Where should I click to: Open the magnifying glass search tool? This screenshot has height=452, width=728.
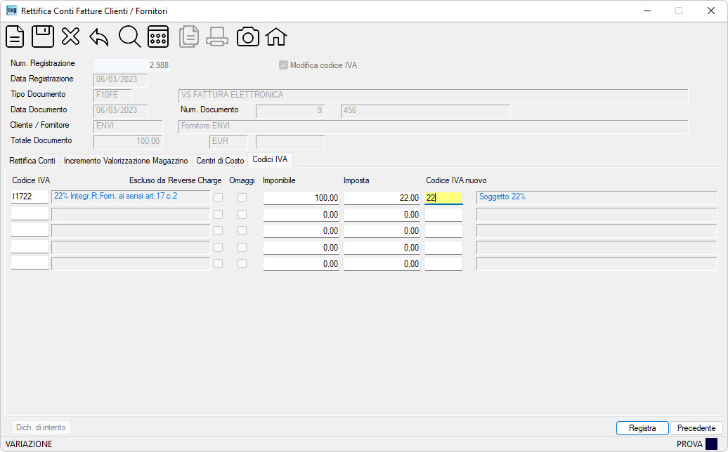129,36
